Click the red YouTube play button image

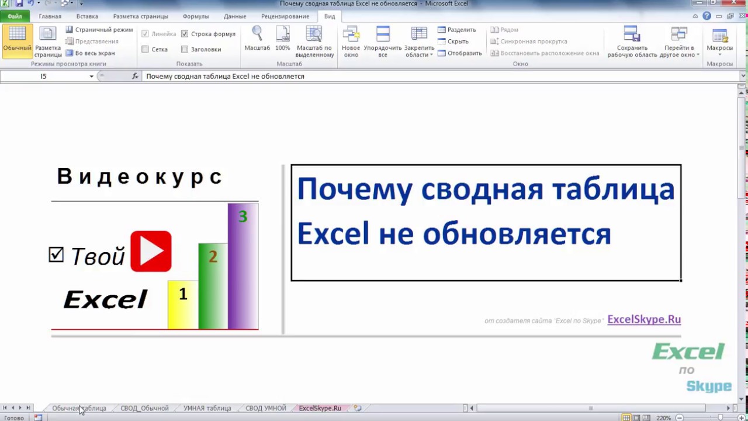pos(151,251)
